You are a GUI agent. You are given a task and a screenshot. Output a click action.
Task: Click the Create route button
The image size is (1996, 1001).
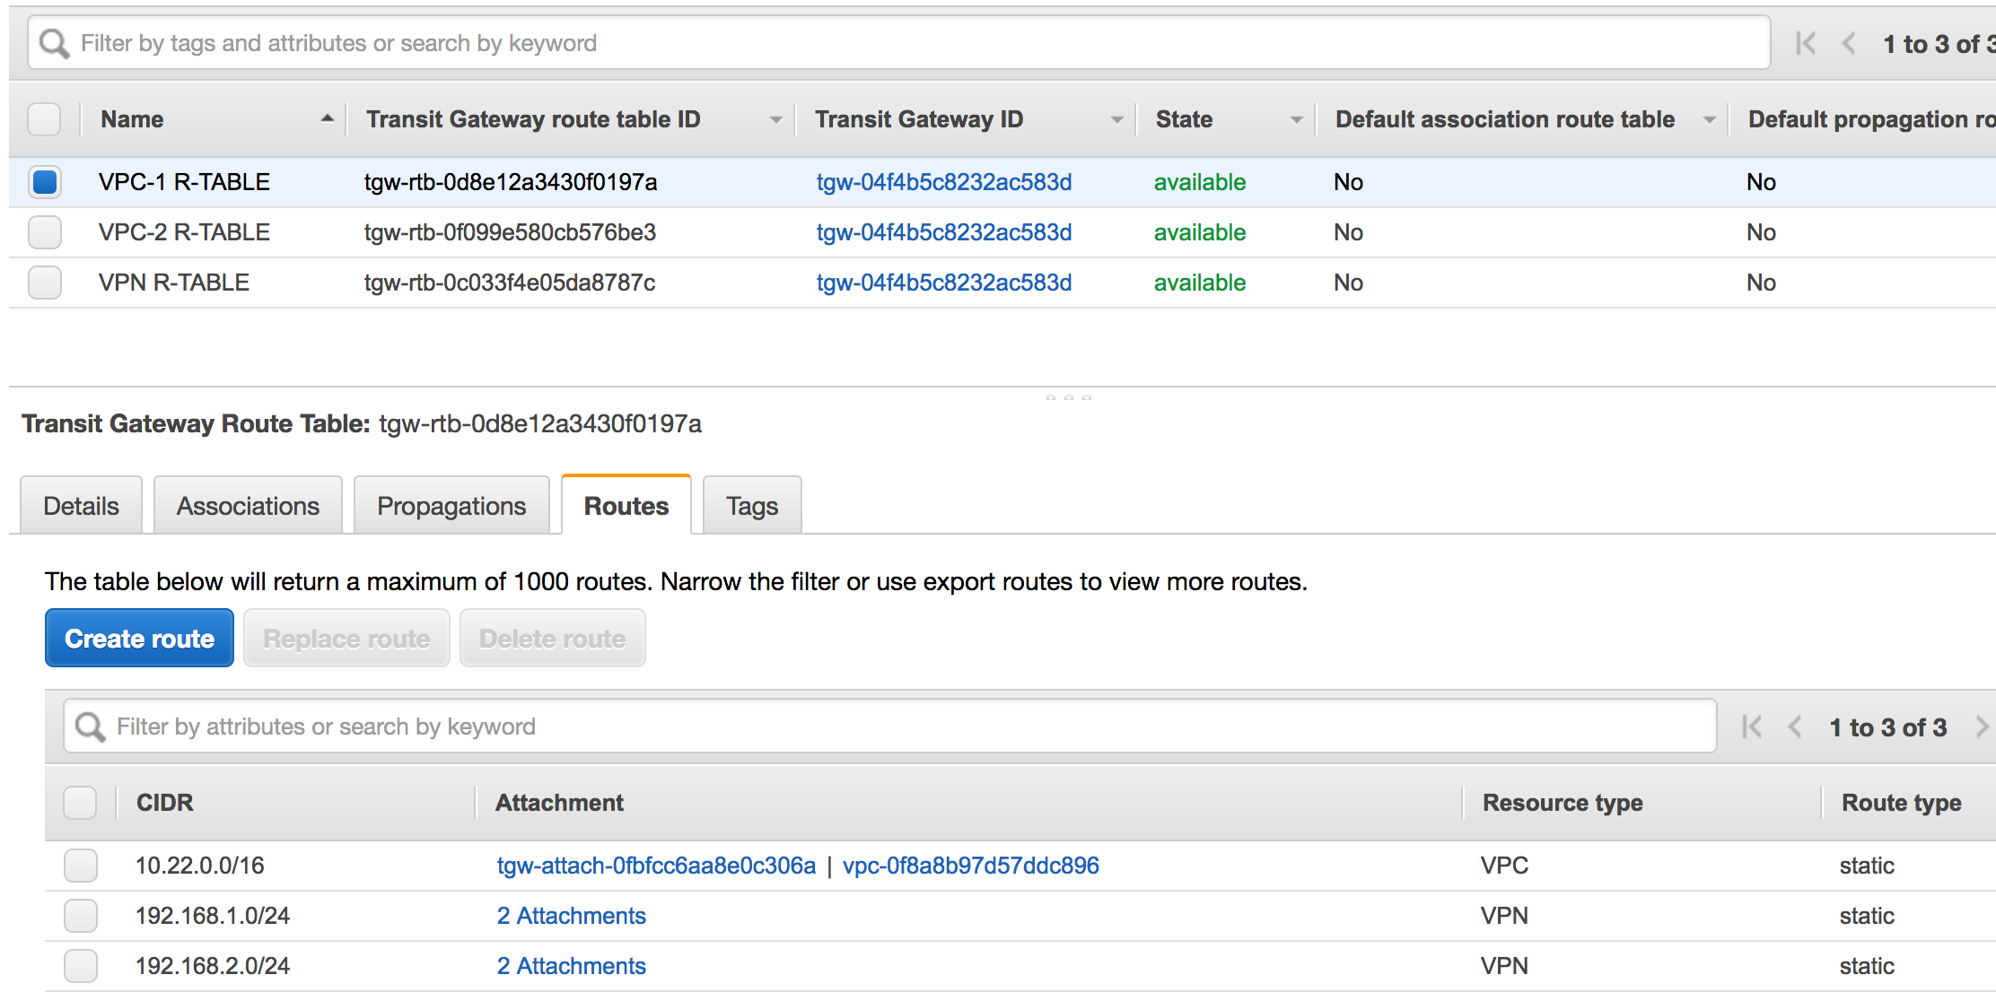[x=139, y=638]
